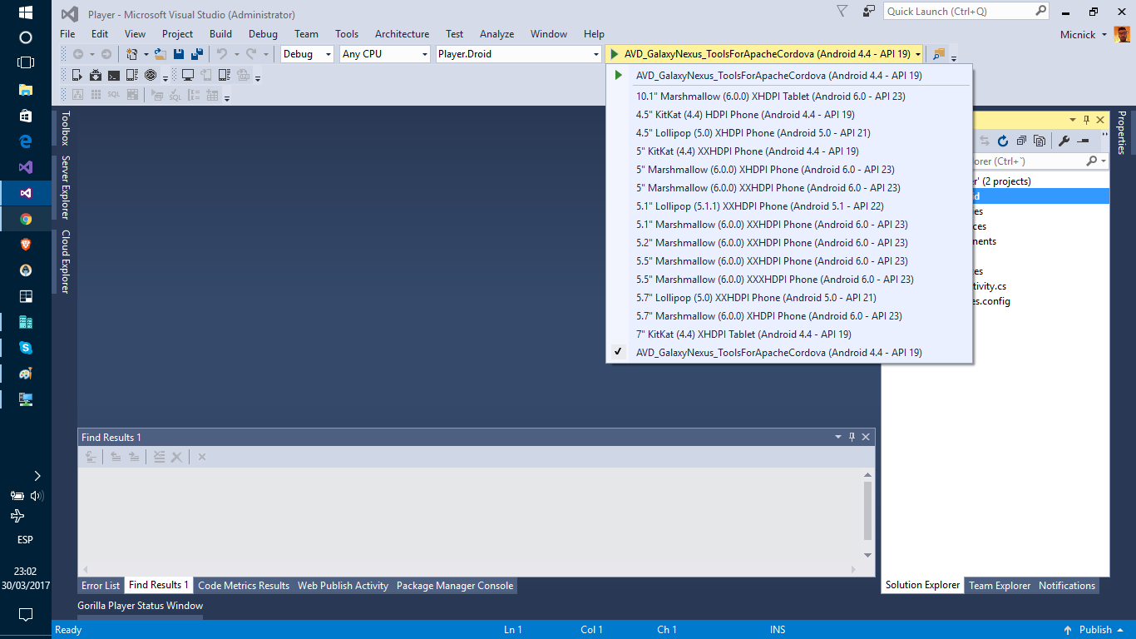Switch to Package Manager Console tab
This screenshot has width=1136, height=639.
tap(455, 586)
